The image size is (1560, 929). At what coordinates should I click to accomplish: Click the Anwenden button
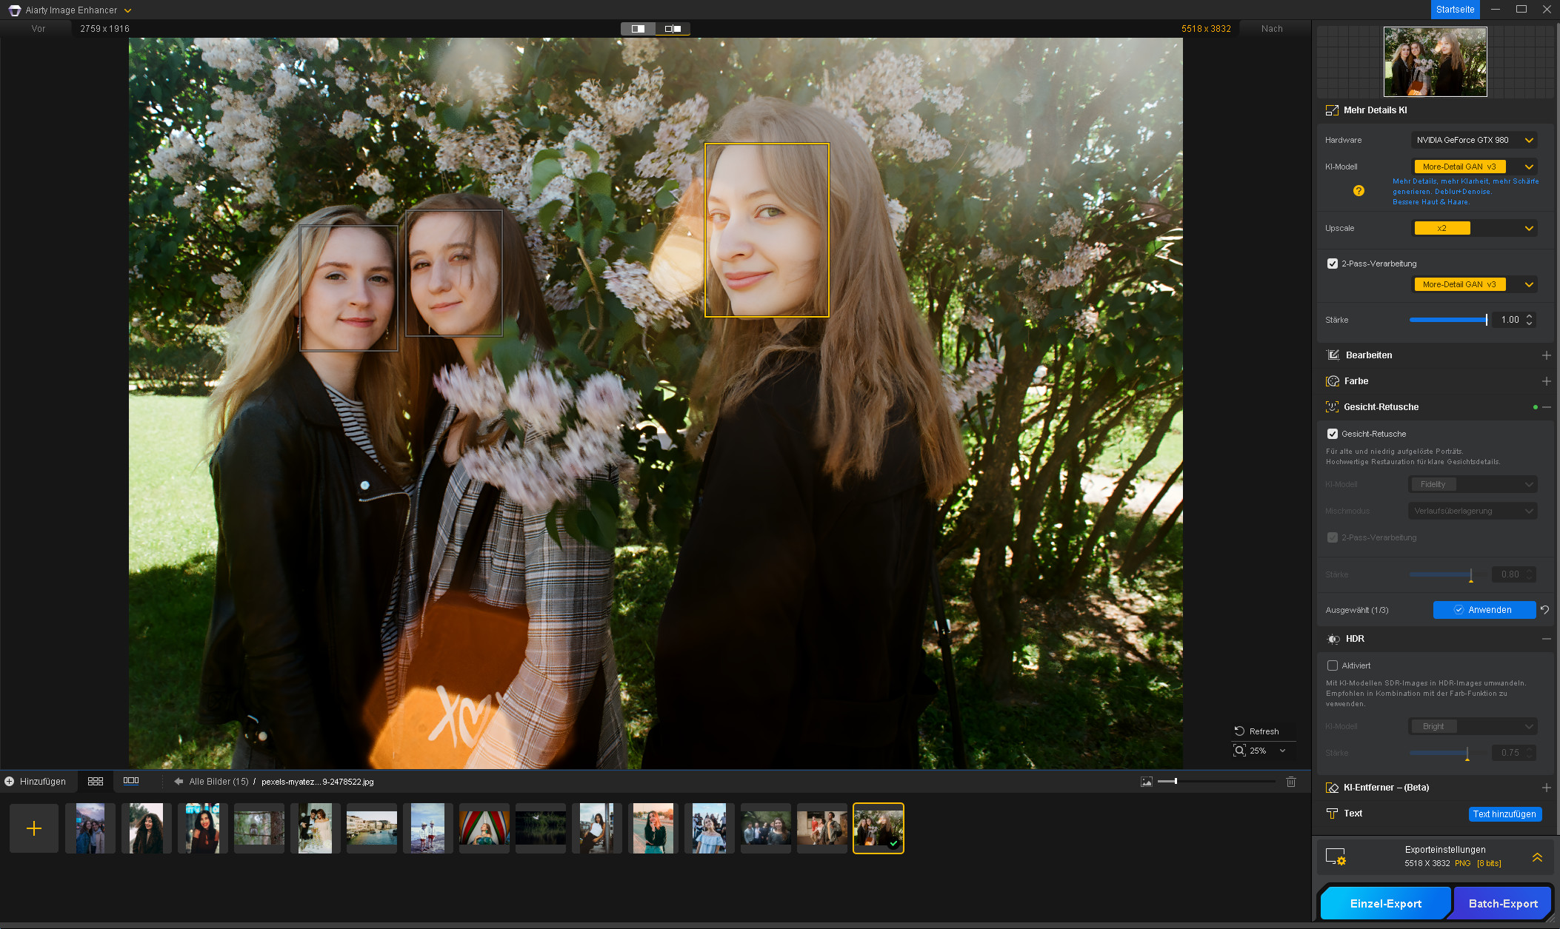1484,609
